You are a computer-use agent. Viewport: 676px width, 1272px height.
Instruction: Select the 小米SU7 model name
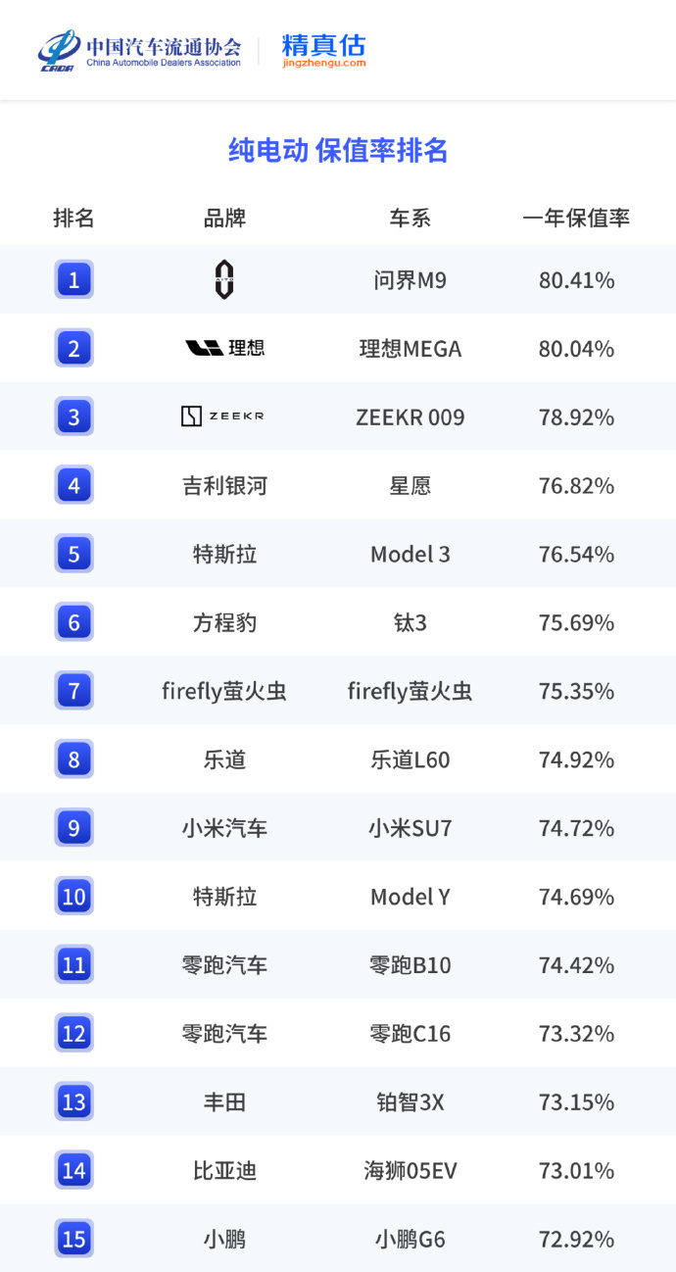410,828
